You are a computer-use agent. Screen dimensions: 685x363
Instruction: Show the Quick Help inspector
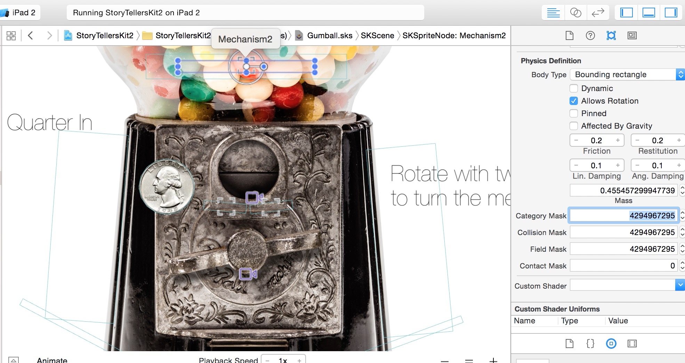pos(590,35)
